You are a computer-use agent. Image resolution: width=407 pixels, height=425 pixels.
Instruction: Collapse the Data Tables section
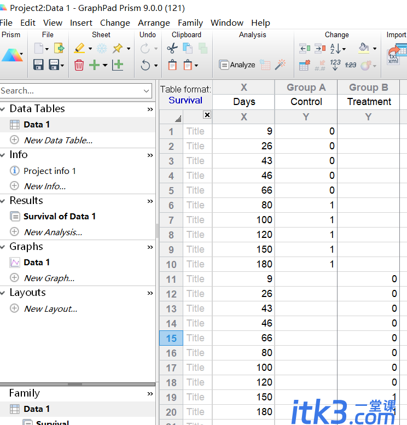3,109
